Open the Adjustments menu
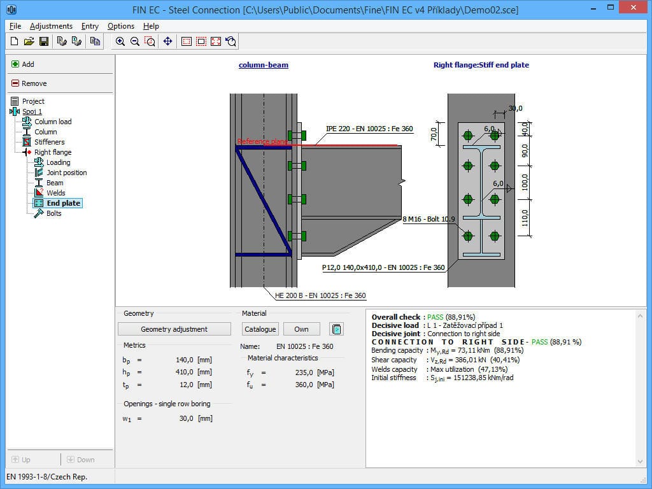The width and height of the screenshot is (652, 489). pyautogui.click(x=51, y=26)
